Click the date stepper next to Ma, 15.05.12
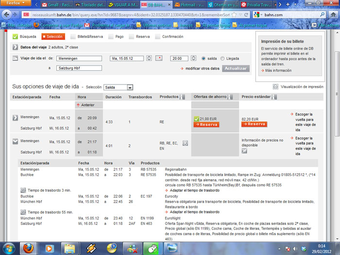This screenshot has height=255, width=340. (149, 58)
